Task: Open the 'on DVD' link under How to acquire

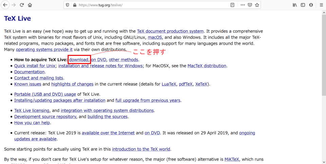Action: pos(98,60)
